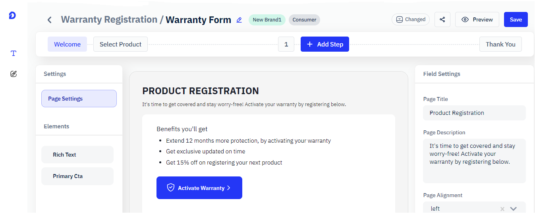Go back using the left arrow
This screenshot has height=213, width=535.
(49, 20)
